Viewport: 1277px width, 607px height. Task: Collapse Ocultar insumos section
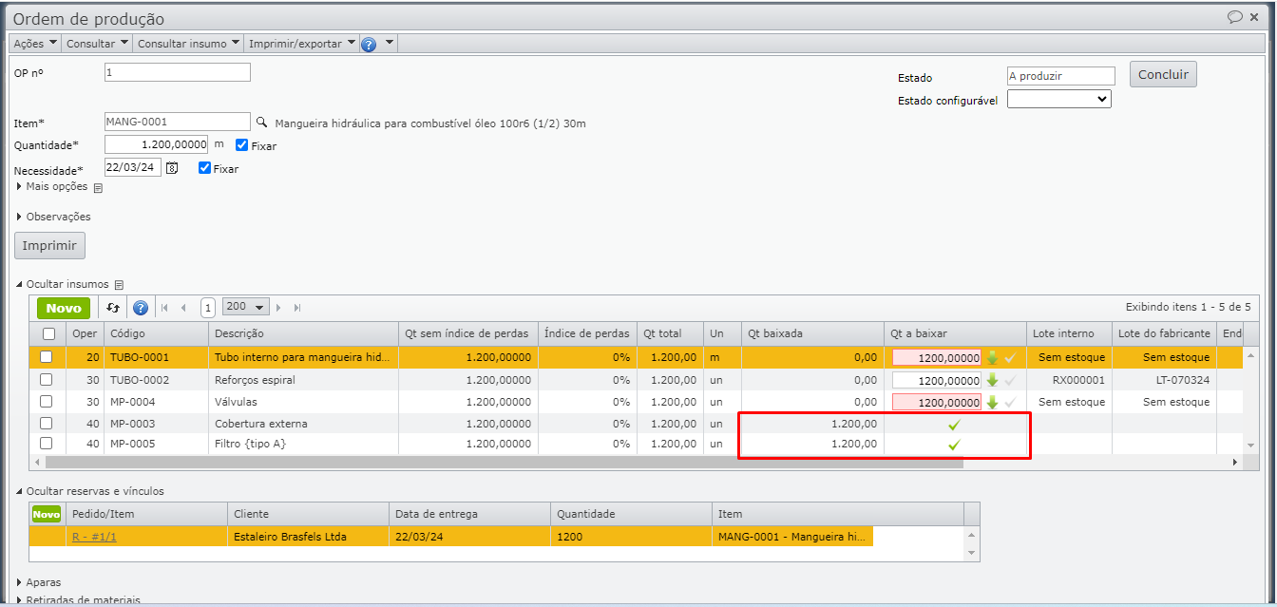click(x=63, y=284)
